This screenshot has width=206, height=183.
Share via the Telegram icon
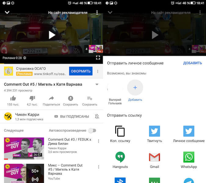189,181
